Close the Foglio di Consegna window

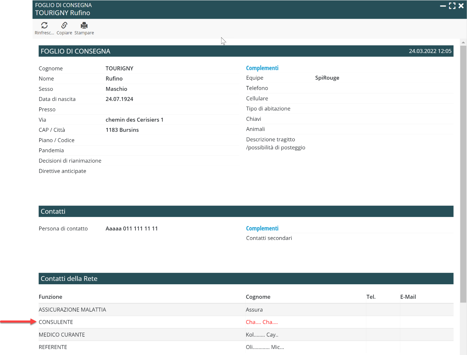tap(461, 6)
